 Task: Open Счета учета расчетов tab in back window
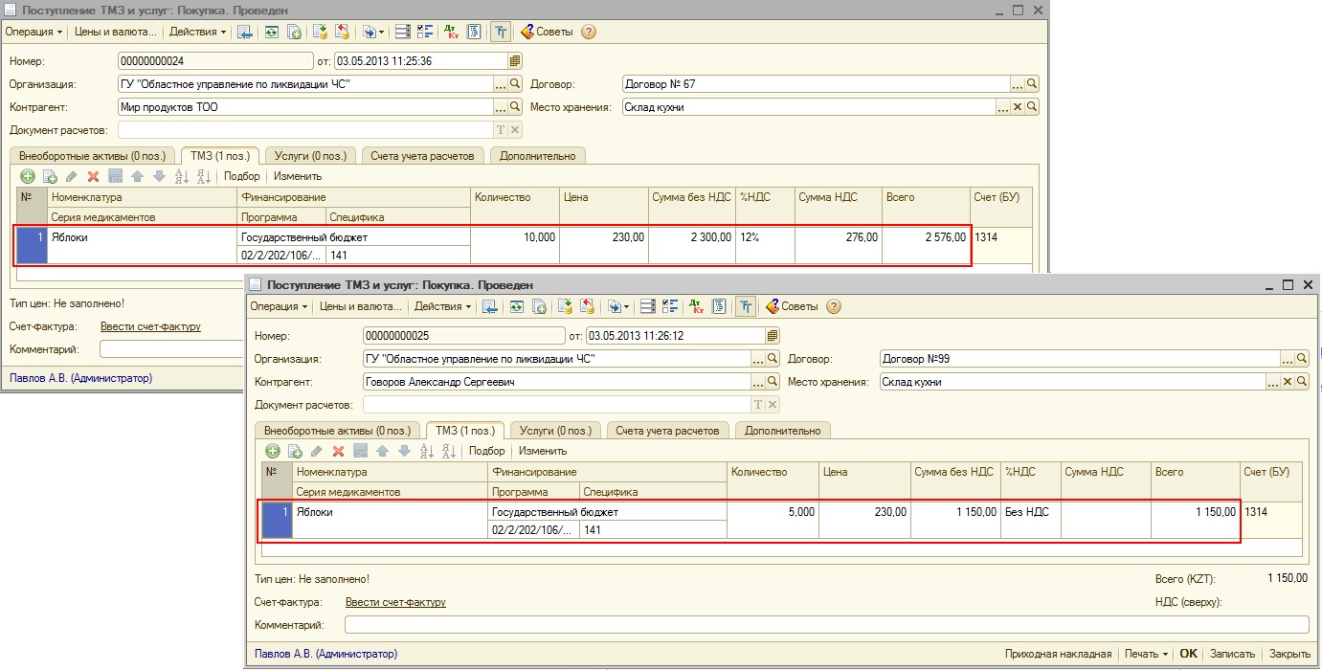(422, 156)
